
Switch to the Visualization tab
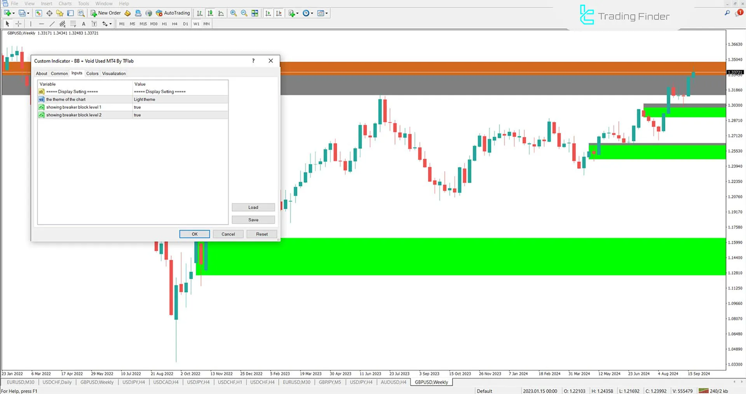(x=114, y=74)
